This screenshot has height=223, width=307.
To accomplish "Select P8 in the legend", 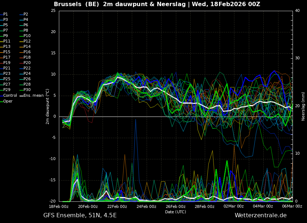I will (25, 31).
